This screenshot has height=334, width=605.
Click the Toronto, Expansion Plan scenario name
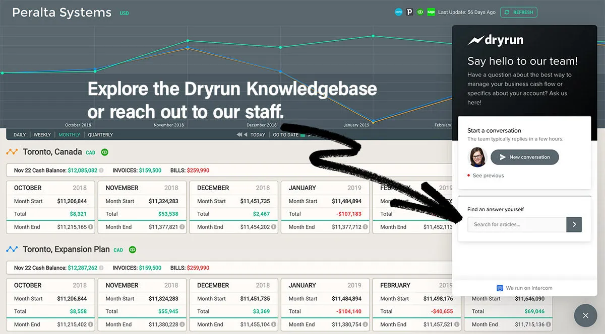pos(66,249)
